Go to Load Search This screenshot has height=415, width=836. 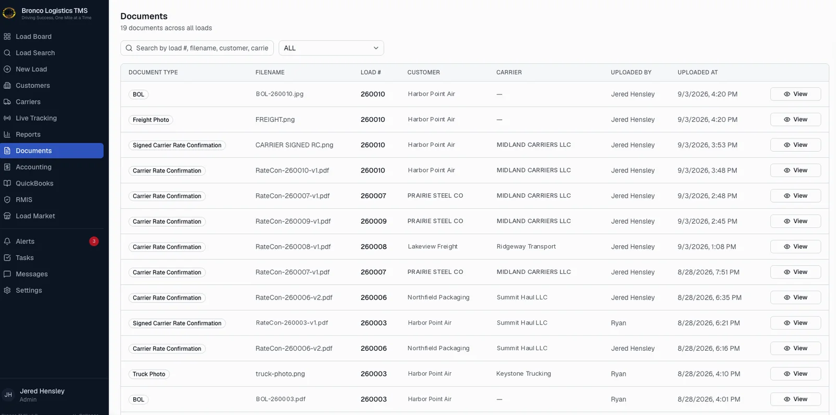tap(52, 53)
